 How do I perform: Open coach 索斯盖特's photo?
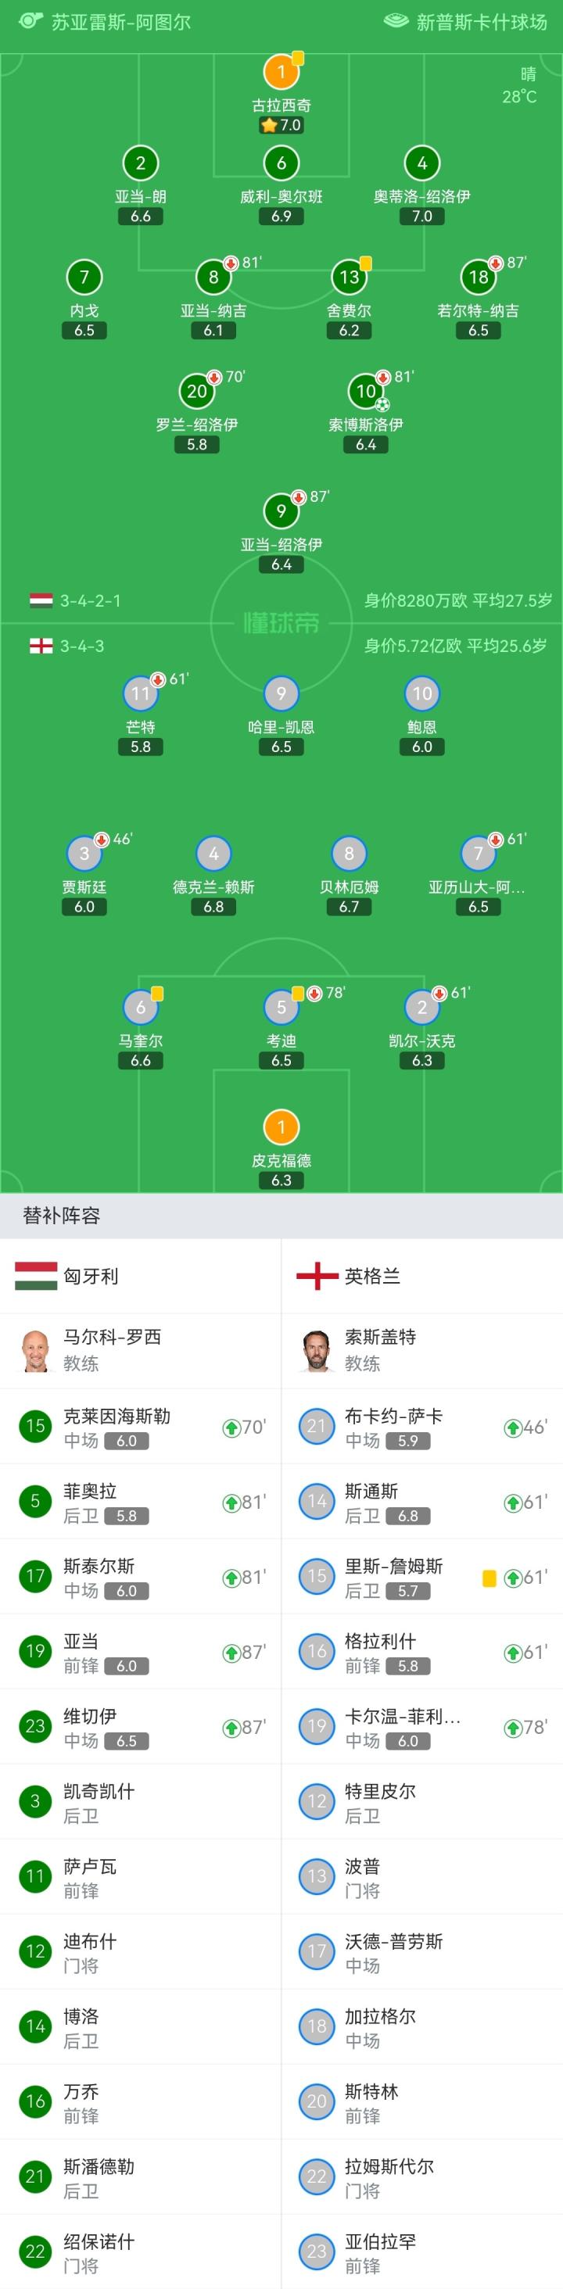[x=317, y=1351]
